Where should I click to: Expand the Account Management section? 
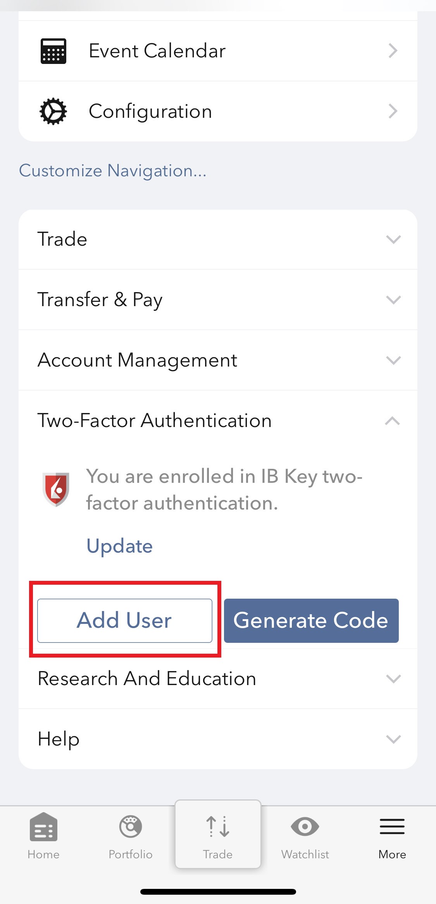(218, 360)
